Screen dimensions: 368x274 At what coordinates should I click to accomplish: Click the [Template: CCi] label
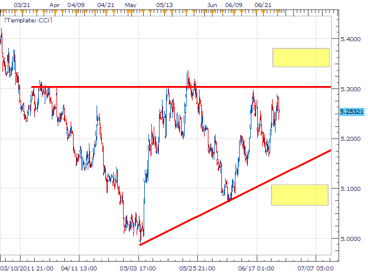(28, 21)
